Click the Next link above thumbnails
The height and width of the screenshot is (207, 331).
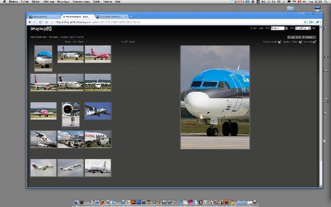pyautogui.click(x=81, y=42)
